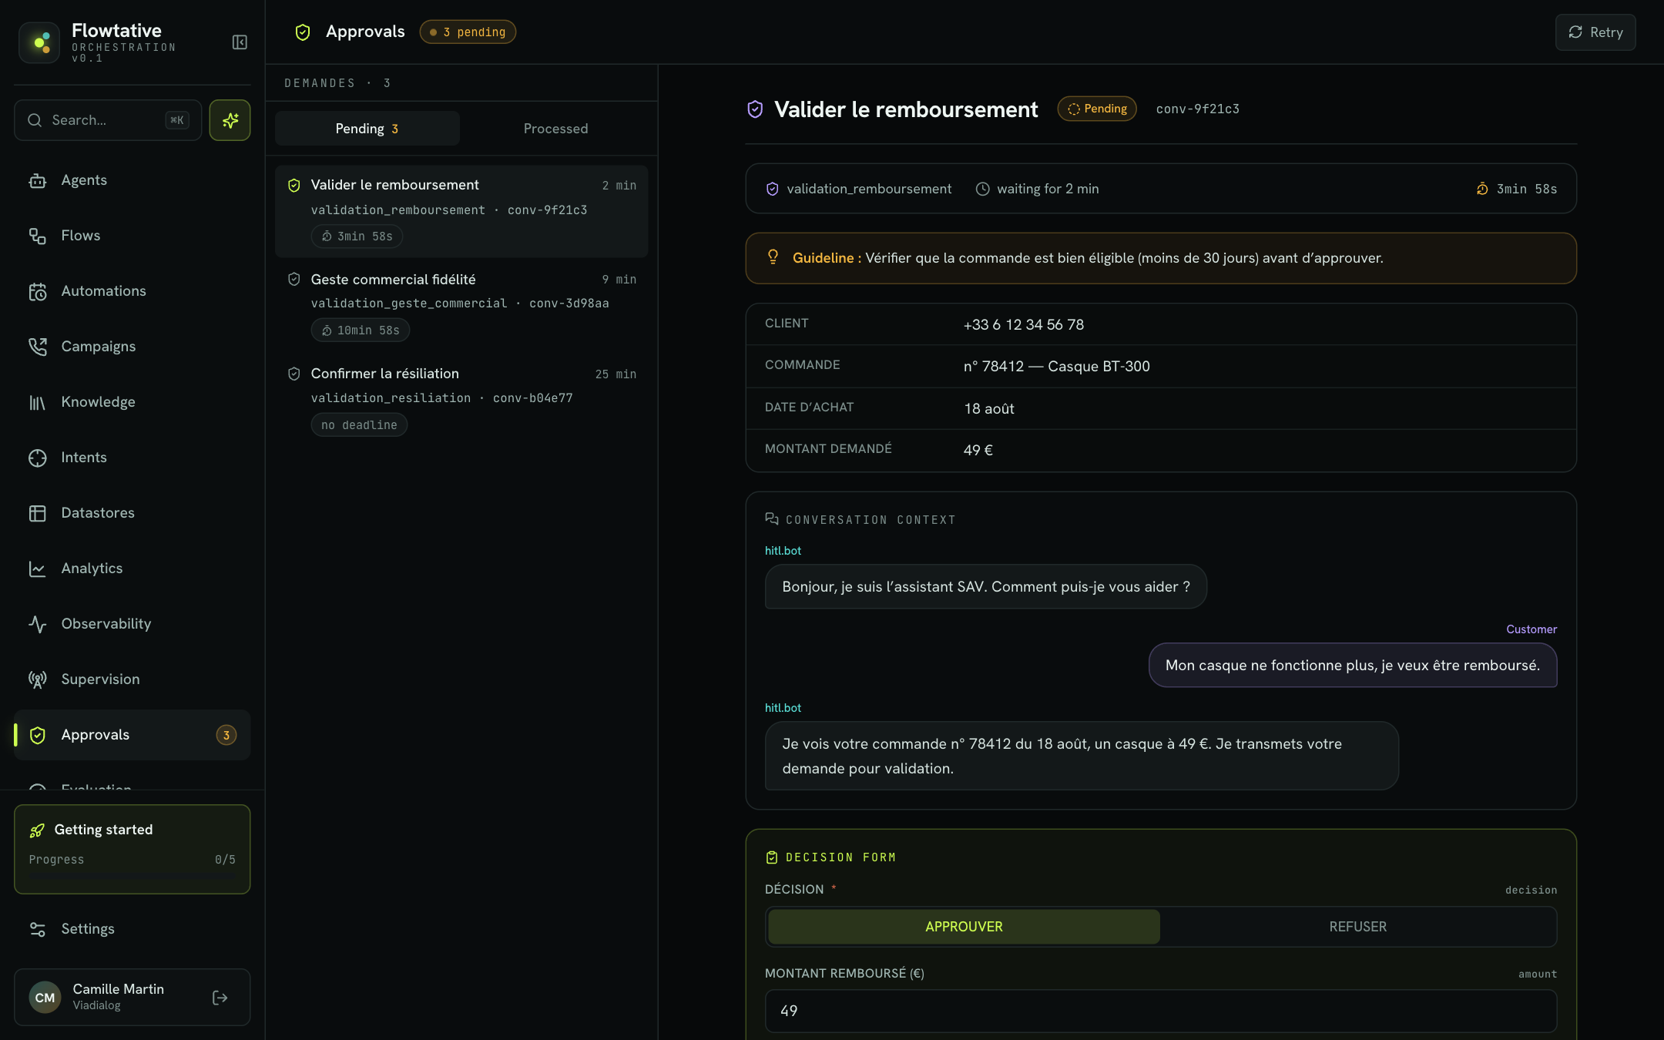Click the 10min 58s deadline chip
Screen dimensions: 1664x1040
tap(360, 330)
